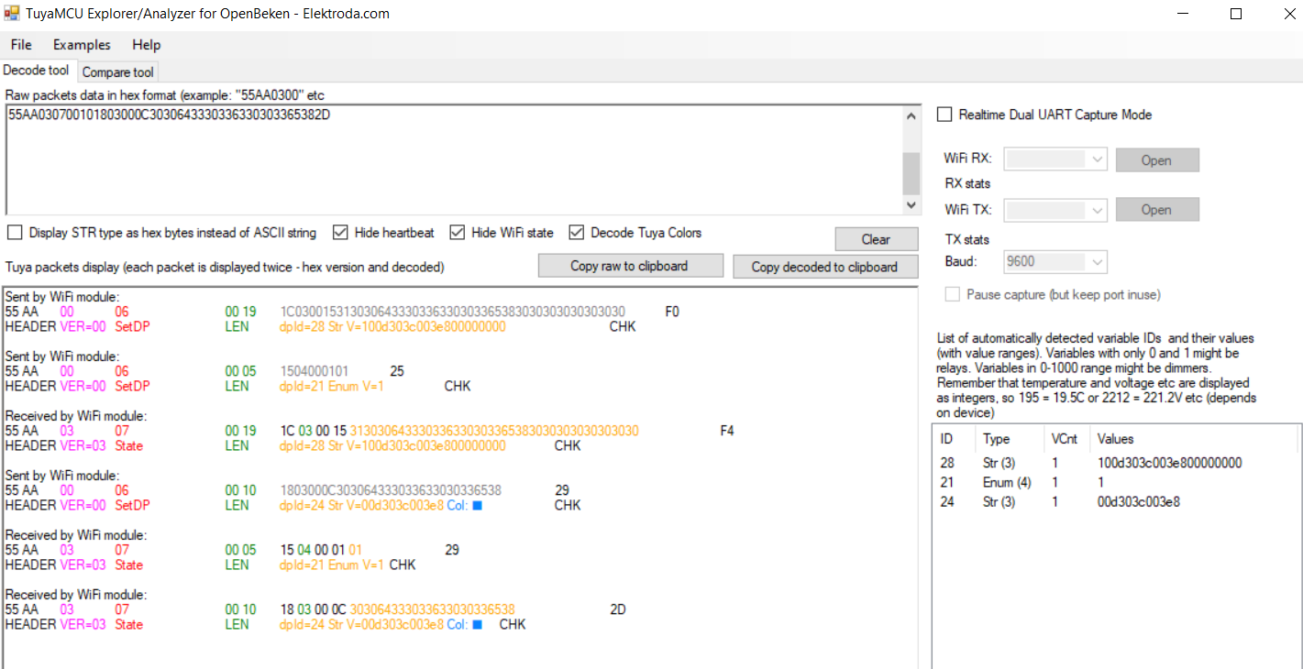Maximize the TuyaMCU Explorer window
Viewport: 1303px width, 669px height.
[x=1236, y=14]
